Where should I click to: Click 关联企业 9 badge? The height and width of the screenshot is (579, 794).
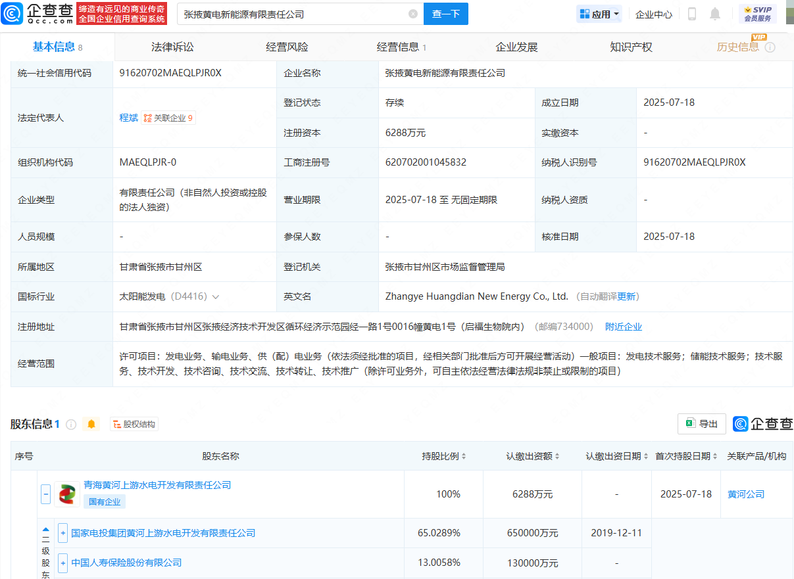(x=169, y=118)
